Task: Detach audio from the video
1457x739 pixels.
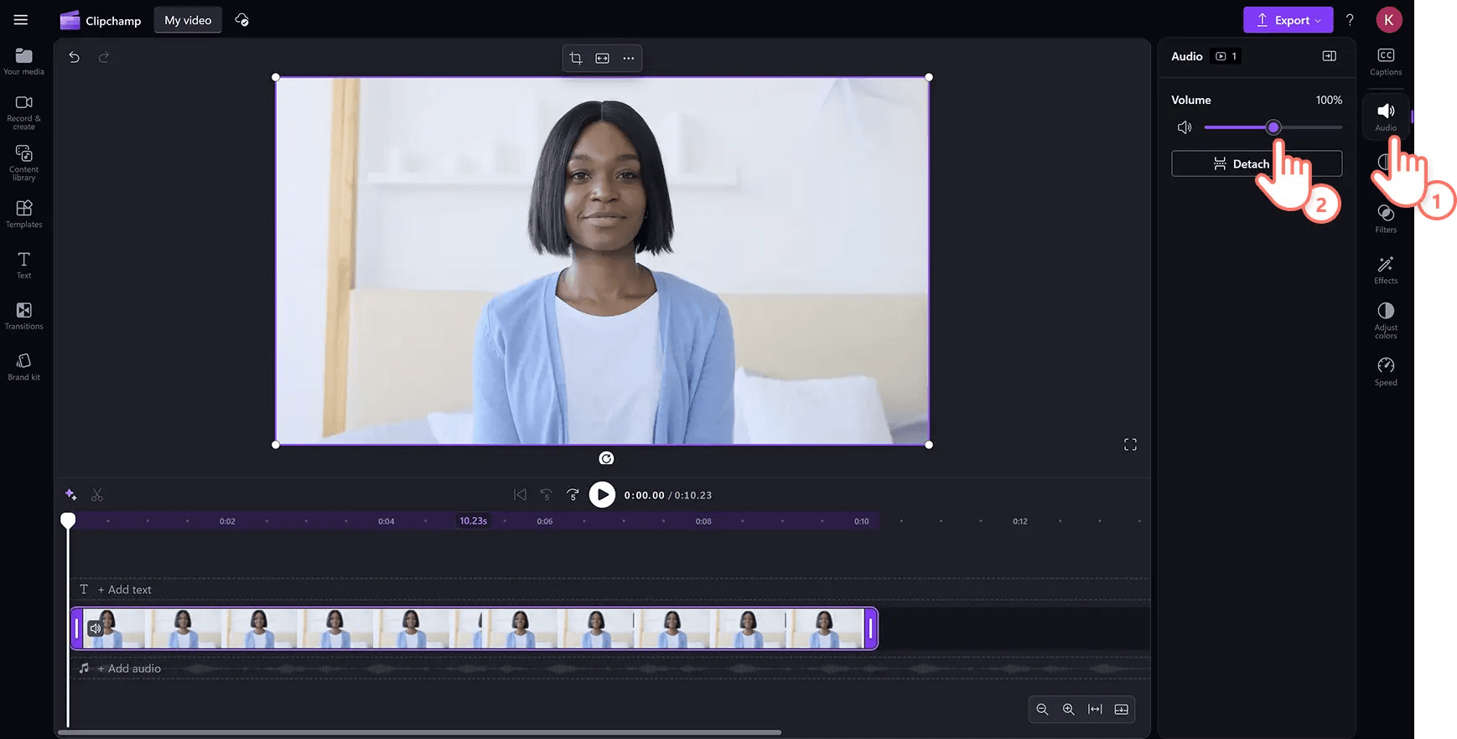Action: (1257, 163)
